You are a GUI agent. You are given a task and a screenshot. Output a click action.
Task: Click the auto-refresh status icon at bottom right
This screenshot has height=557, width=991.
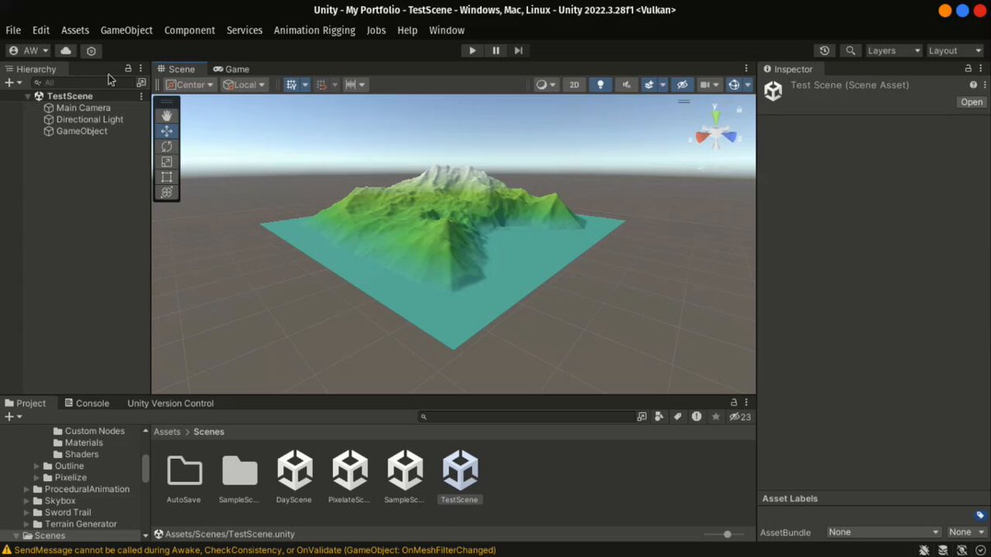click(960, 550)
